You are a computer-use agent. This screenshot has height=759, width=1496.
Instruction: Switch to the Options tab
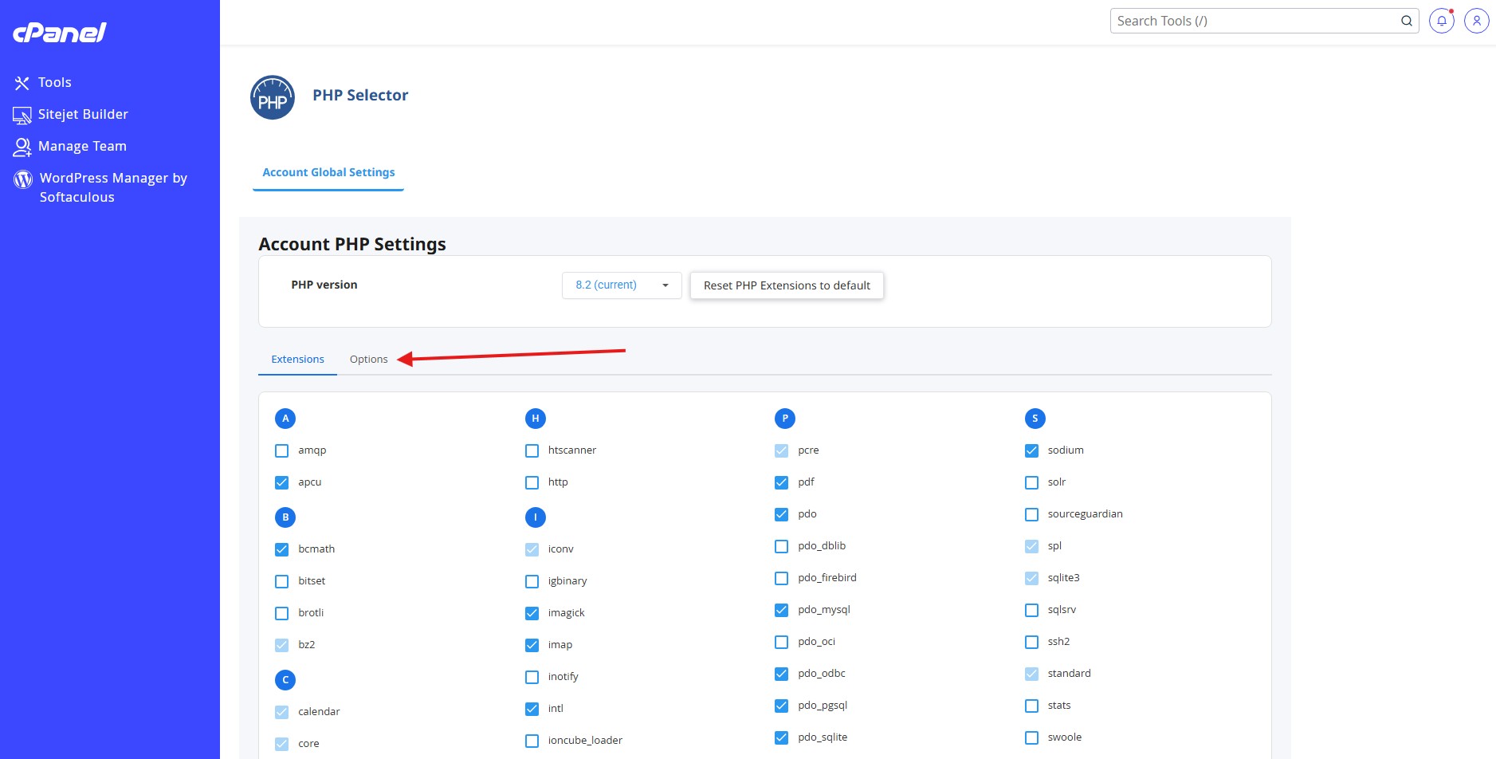coord(368,360)
